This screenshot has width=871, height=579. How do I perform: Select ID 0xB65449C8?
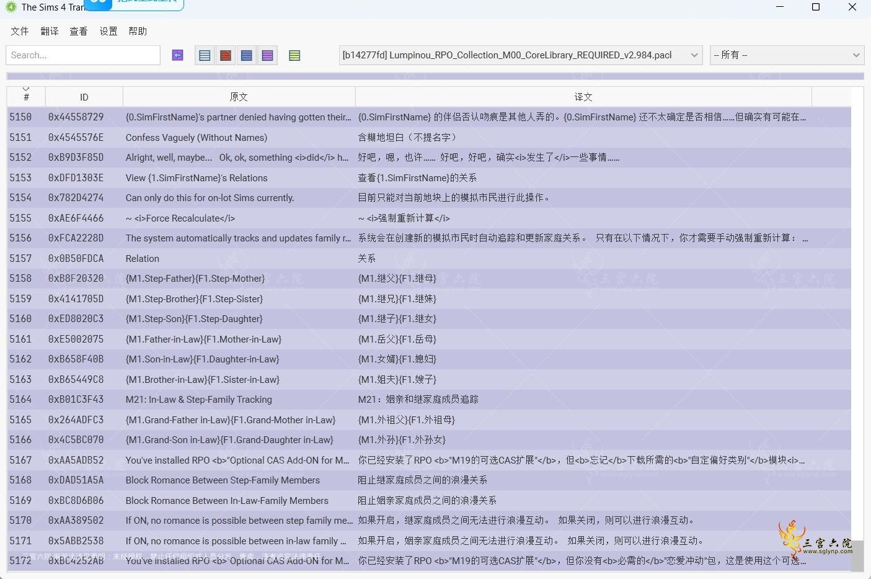coord(76,379)
